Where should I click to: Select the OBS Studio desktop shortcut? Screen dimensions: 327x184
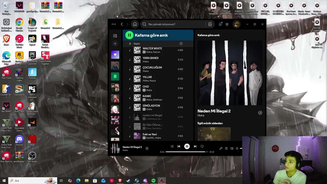(32, 157)
